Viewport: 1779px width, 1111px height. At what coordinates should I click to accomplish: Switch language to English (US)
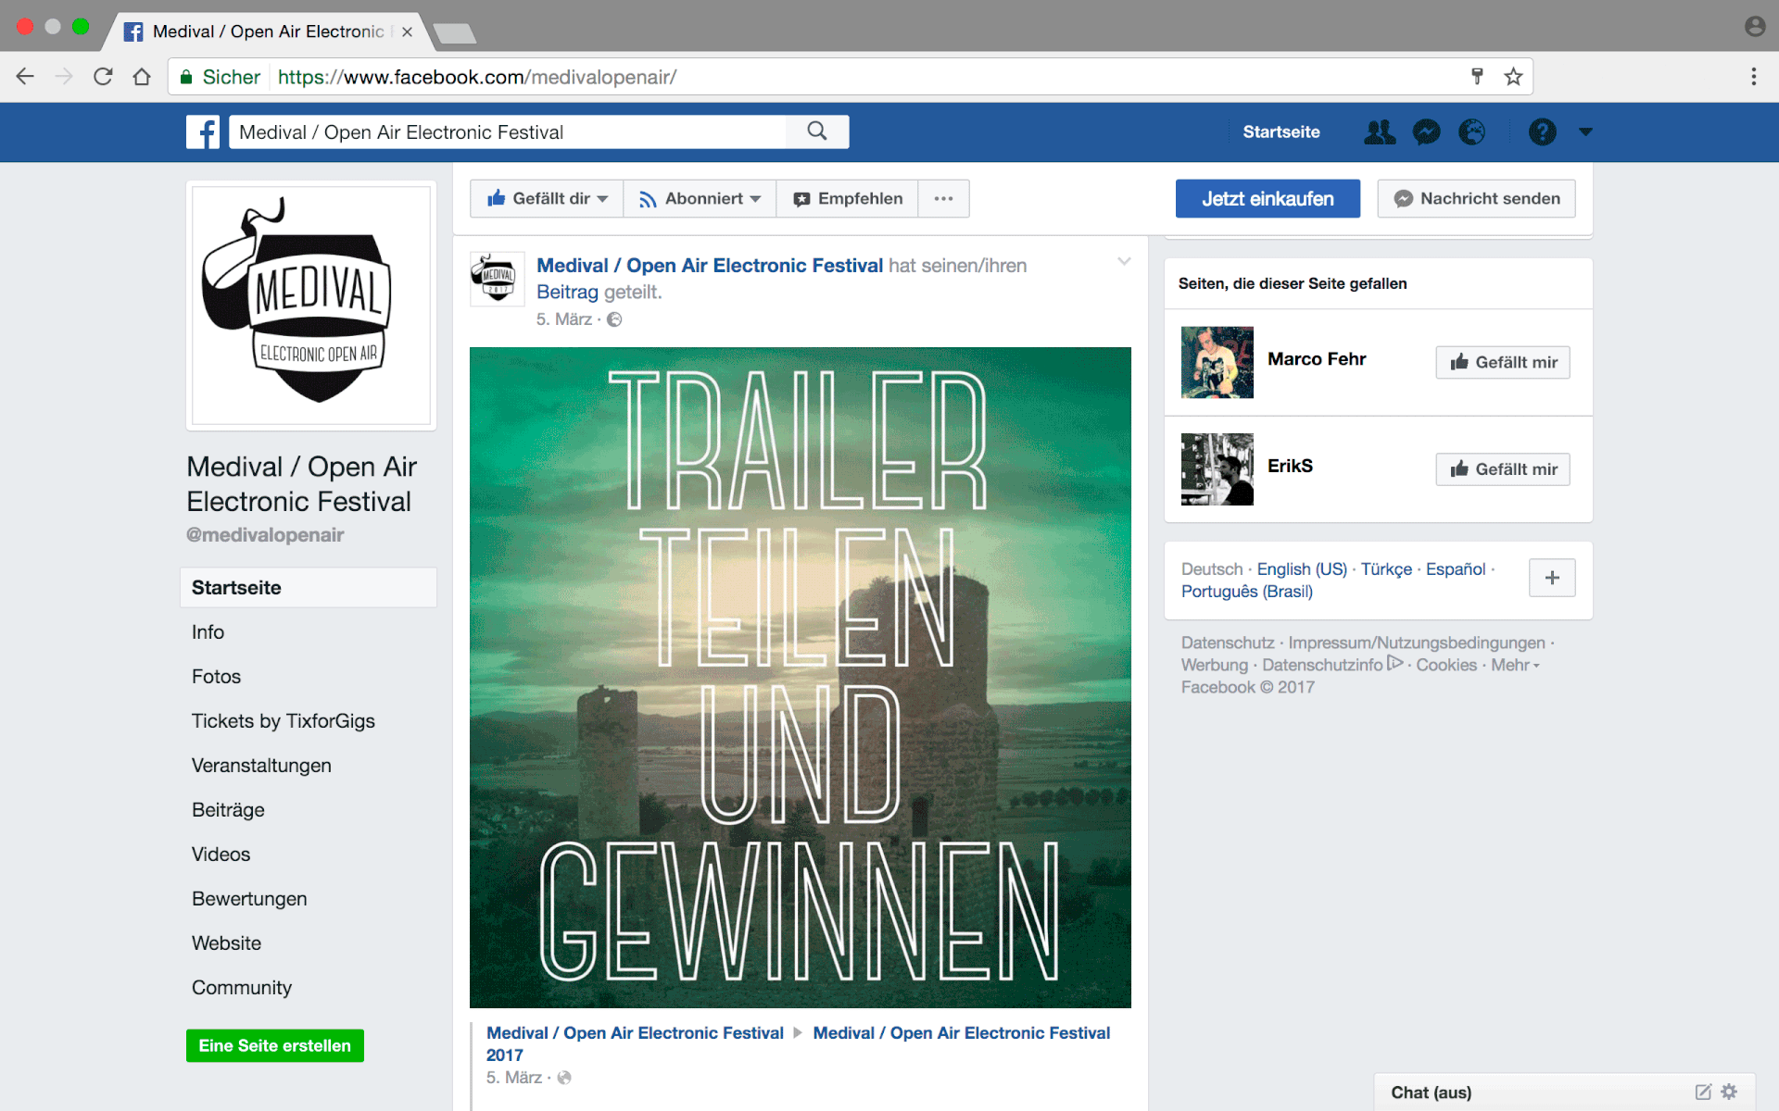pos(1302,569)
